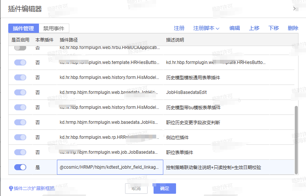The height and width of the screenshot is (196, 306).
Task: Click description 职位表单插件
Action: tap(179, 152)
